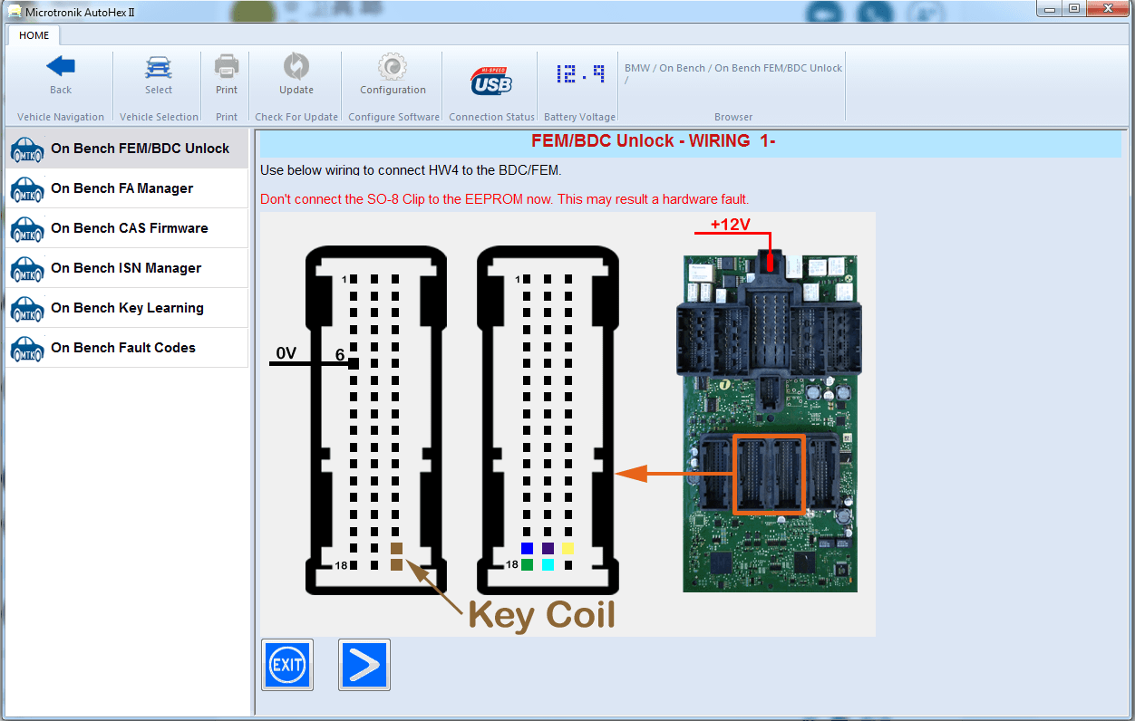Open On Bench FA Manager
This screenshot has width=1135, height=721.
[127, 188]
